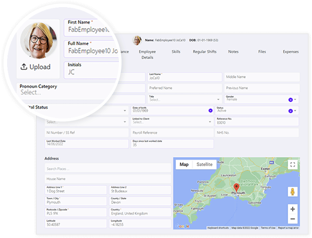Viewport: 312px width, 238px height.
Task: Click the House Name field
Action: (108, 179)
